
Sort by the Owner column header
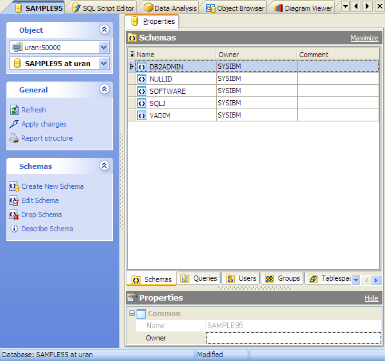(x=255, y=55)
